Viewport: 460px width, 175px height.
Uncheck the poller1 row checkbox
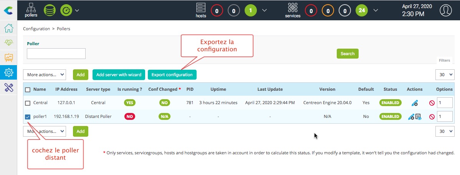tap(28, 117)
